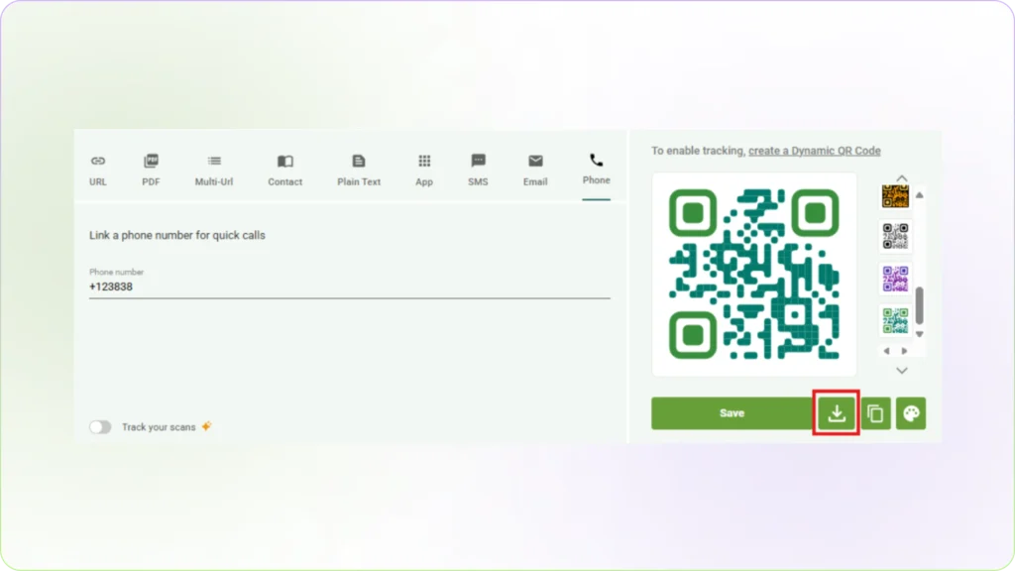Open the Email QR code option

pos(535,169)
